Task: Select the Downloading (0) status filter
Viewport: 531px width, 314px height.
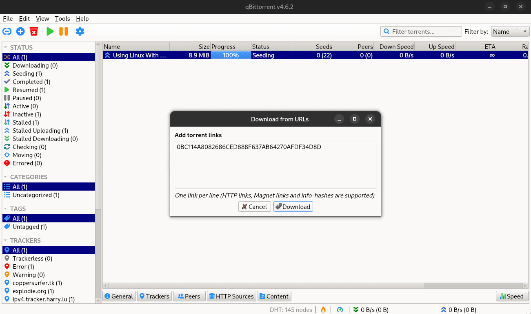Action: click(x=49, y=66)
